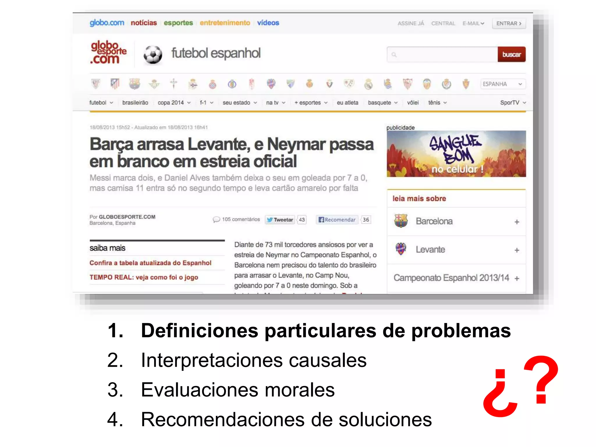Click the Mallorca crest icon
Image resolution: width=596 pixels, height=447 pixels.
(x=310, y=84)
